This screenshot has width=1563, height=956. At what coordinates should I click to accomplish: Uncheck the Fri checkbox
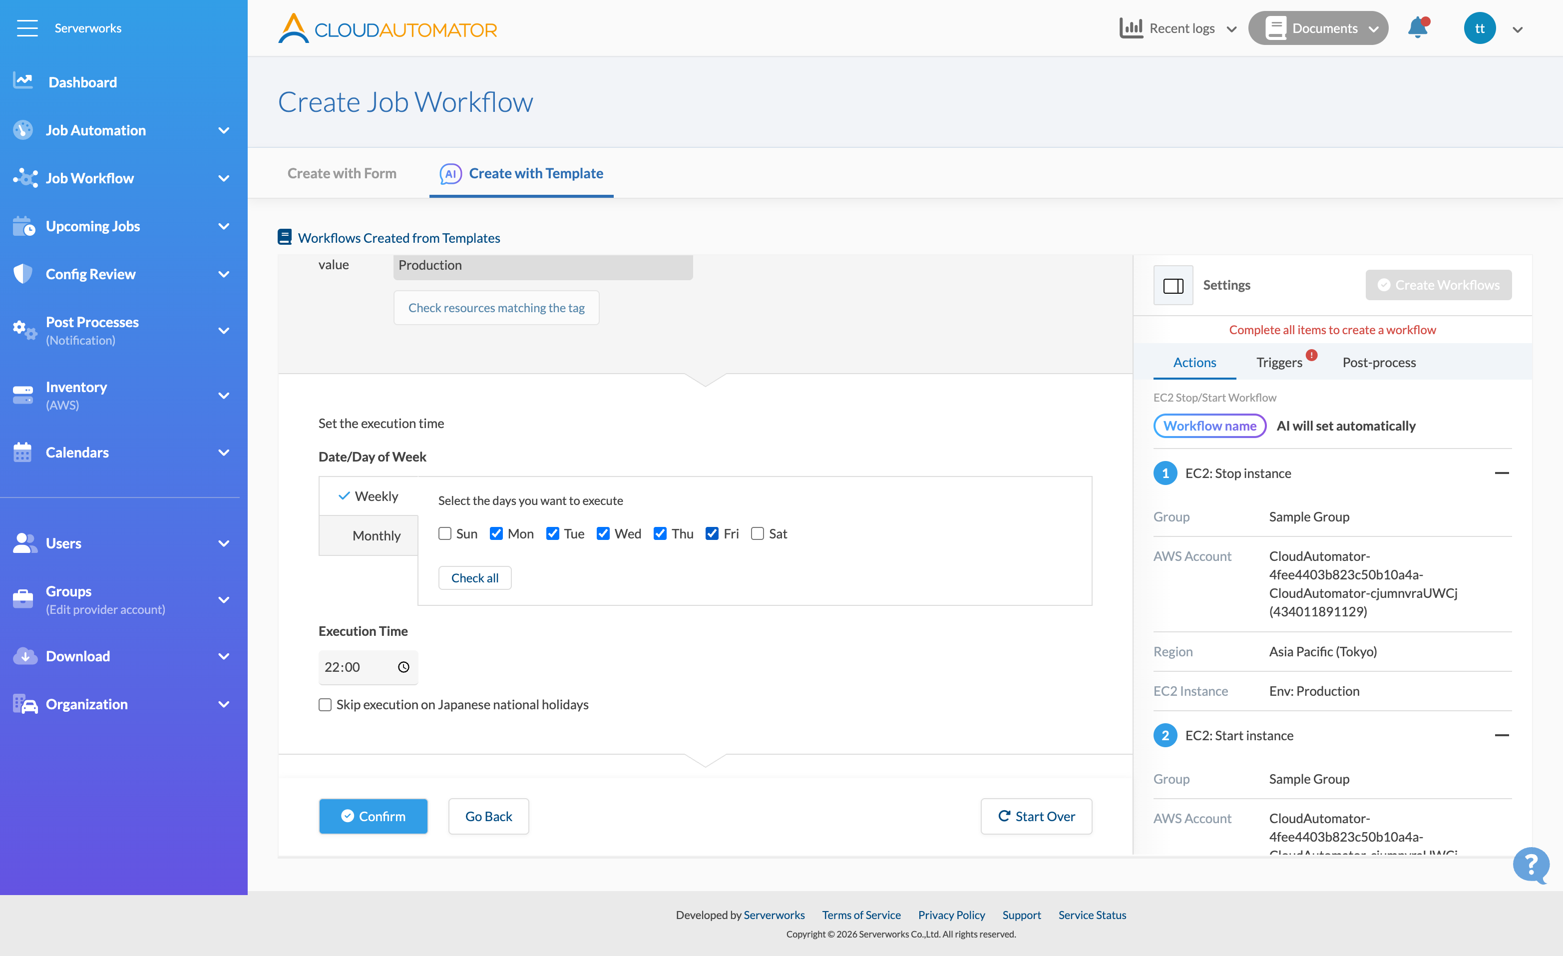(x=713, y=533)
